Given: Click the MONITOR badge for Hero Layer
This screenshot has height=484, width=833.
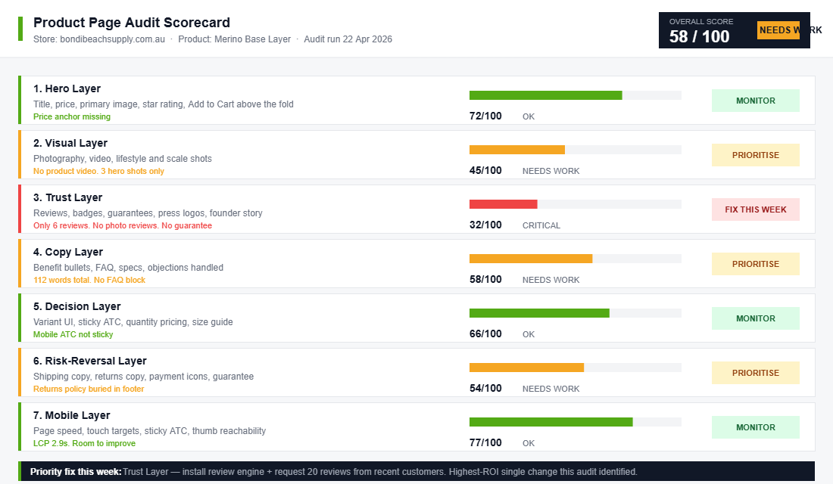Looking at the screenshot, I should [755, 100].
